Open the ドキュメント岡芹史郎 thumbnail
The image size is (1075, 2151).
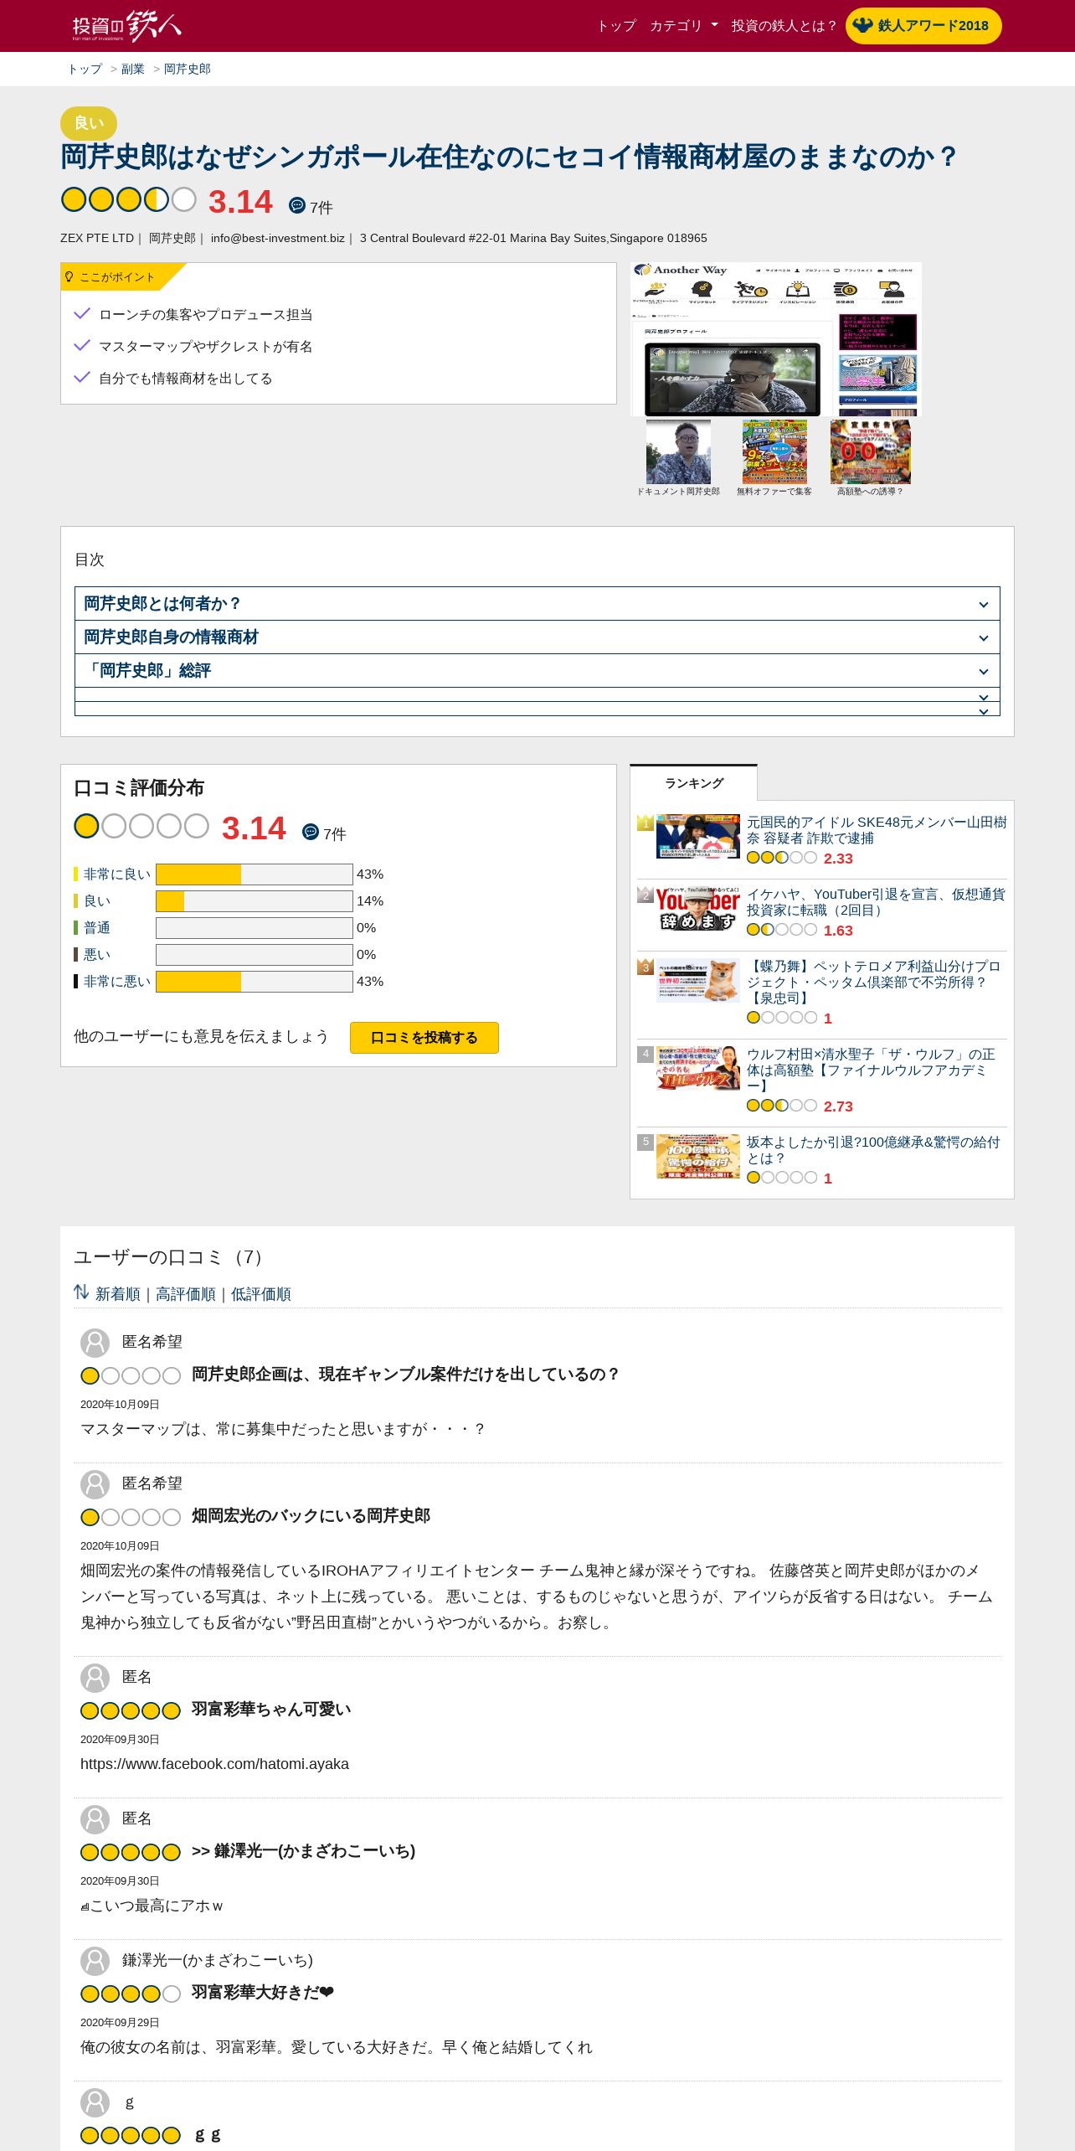[x=678, y=452]
